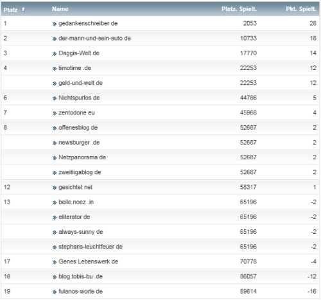Toggle sort arrow next to Platz header

click(x=23, y=10)
